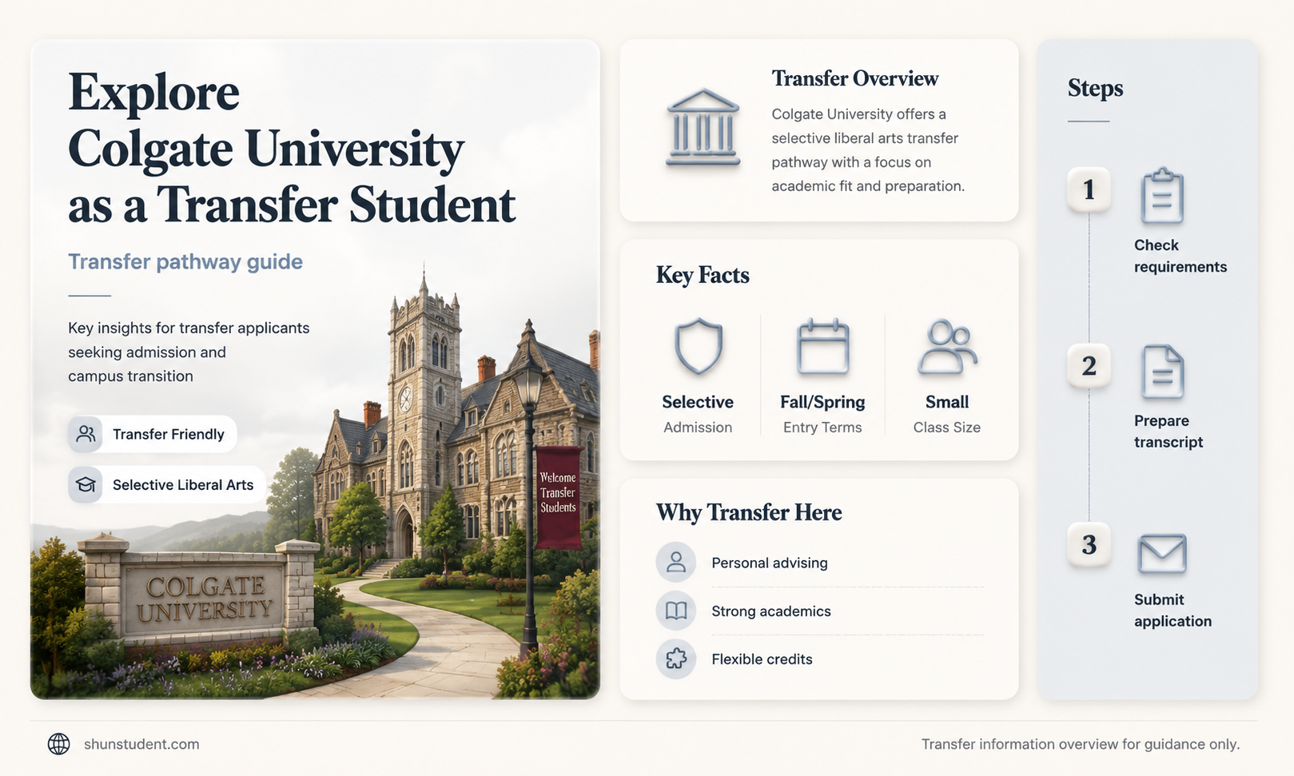
Task: Click the Transfer pathway guide subtitle
Action: 185,261
